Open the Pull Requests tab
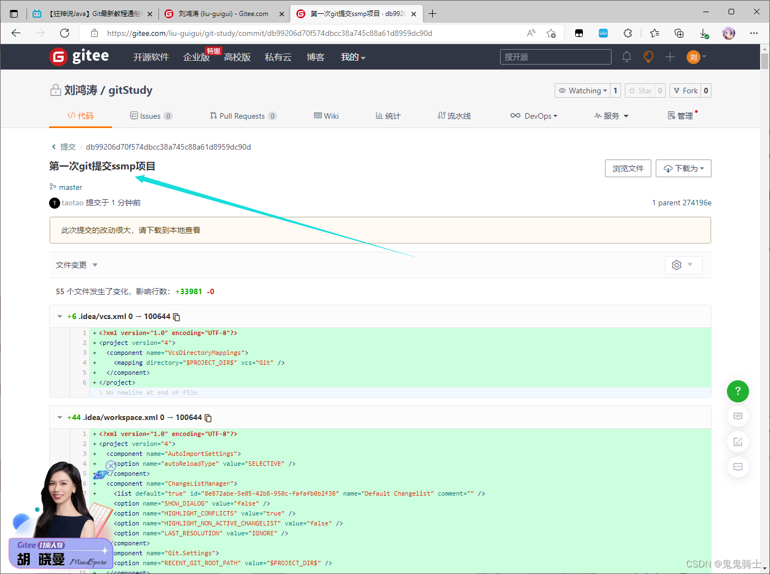 243,116
